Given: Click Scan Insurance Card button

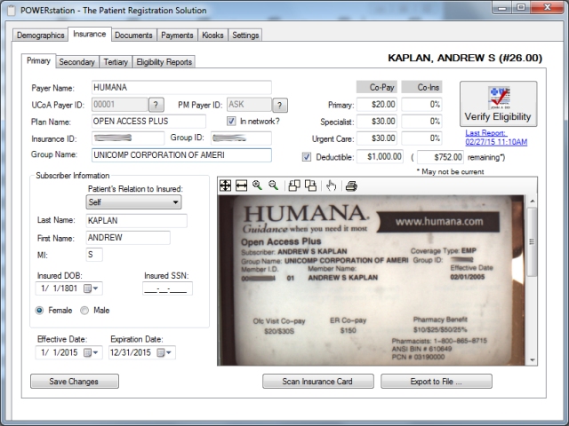Looking at the screenshot, I should [318, 382].
